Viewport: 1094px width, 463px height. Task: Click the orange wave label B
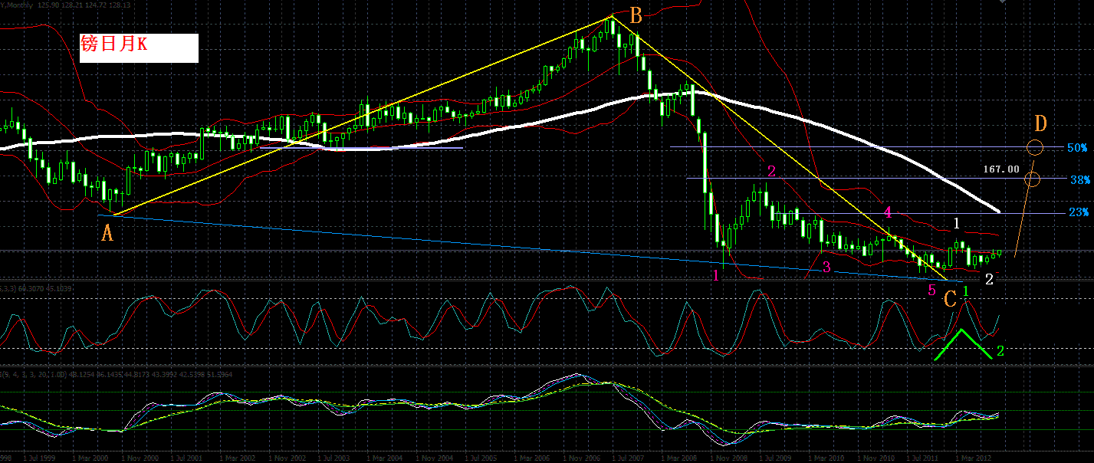click(x=636, y=15)
